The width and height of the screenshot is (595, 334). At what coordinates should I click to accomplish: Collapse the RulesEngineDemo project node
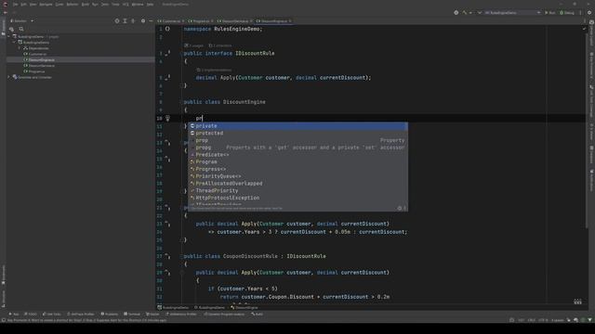pos(15,43)
